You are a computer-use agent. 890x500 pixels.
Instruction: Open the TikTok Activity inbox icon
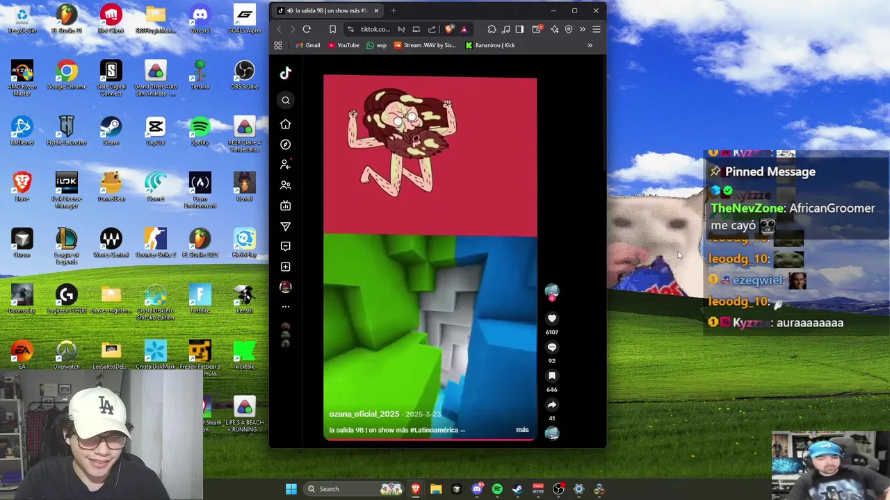click(x=285, y=247)
